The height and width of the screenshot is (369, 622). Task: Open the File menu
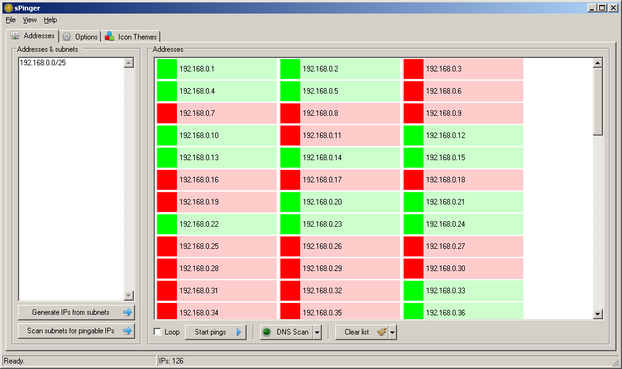pyautogui.click(x=10, y=20)
